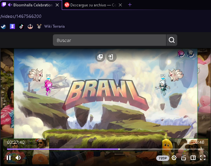This screenshot has height=166, width=211.
Task: Mute the video player volume
Action: [18, 158]
